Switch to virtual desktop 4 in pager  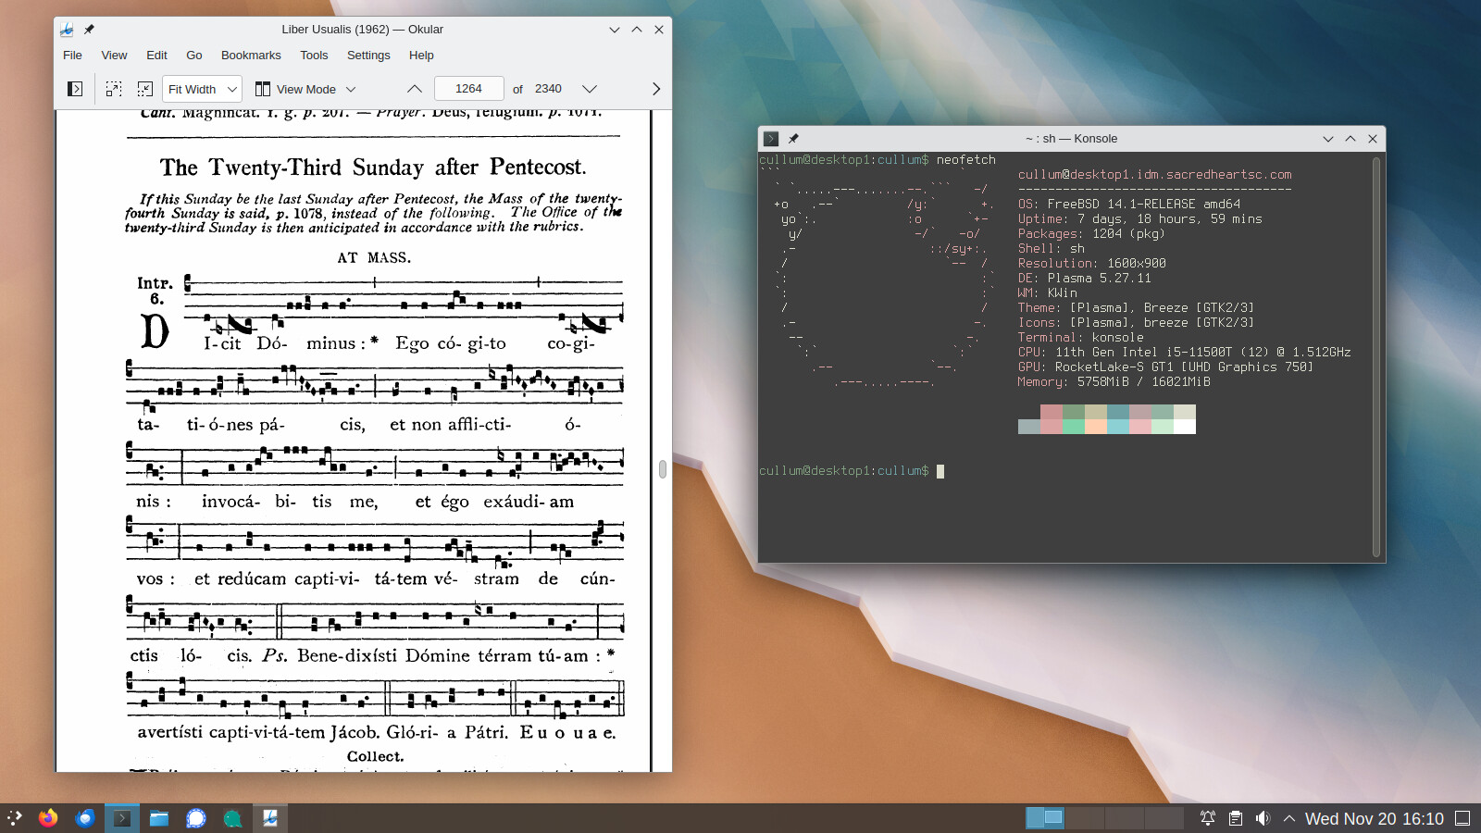[x=1164, y=818]
